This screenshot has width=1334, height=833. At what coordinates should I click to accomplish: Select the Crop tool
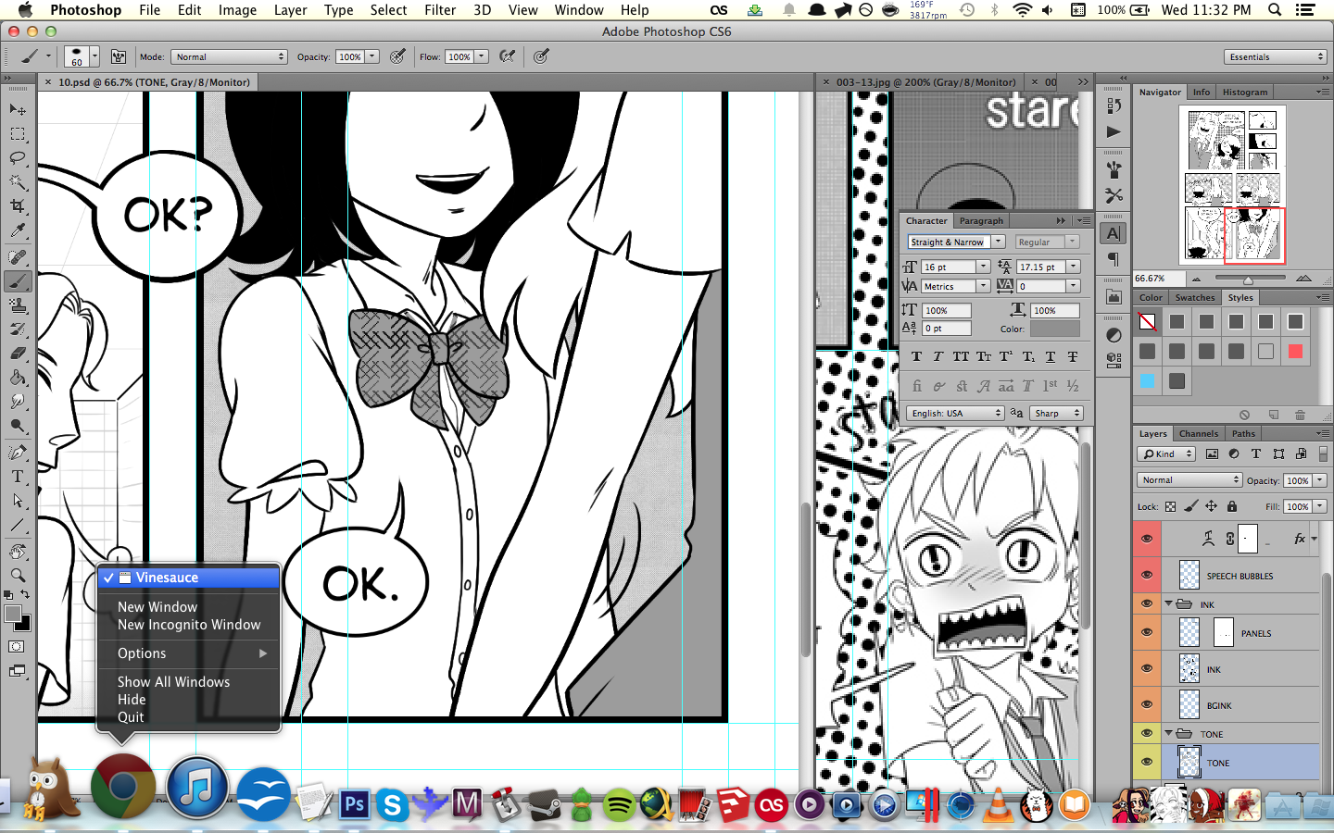click(18, 206)
